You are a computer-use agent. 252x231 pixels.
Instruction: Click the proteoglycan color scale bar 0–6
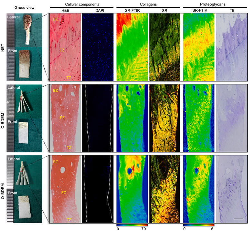tap(198, 224)
